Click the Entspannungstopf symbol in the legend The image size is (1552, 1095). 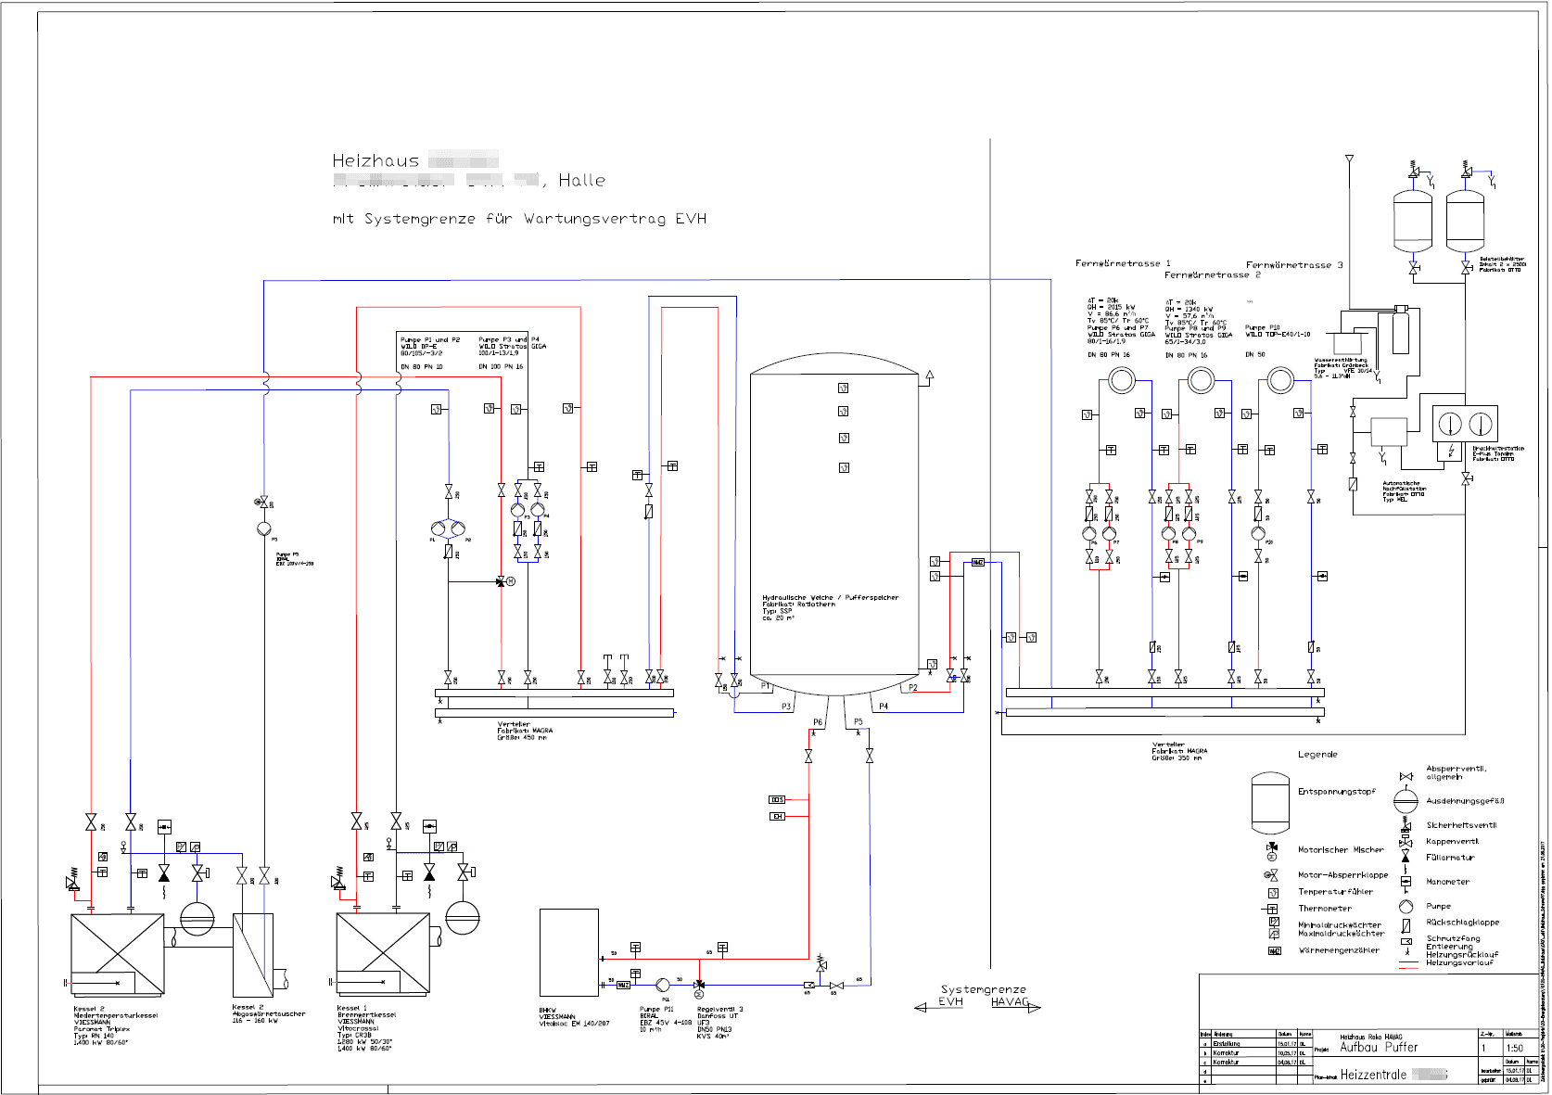click(1270, 803)
